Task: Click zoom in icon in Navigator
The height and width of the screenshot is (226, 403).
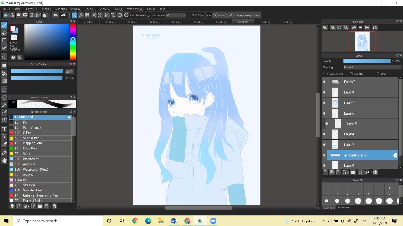Action: [333, 27]
